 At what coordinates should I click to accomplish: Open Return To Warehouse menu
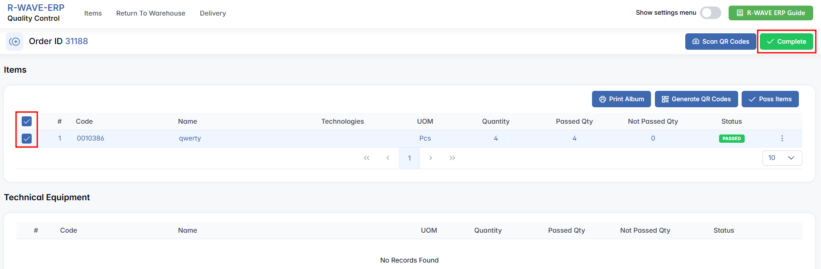coord(150,13)
